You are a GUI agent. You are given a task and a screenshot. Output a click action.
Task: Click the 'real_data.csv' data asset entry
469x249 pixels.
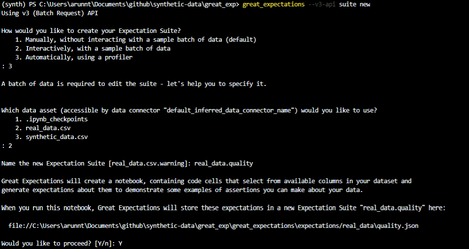click(x=44, y=128)
